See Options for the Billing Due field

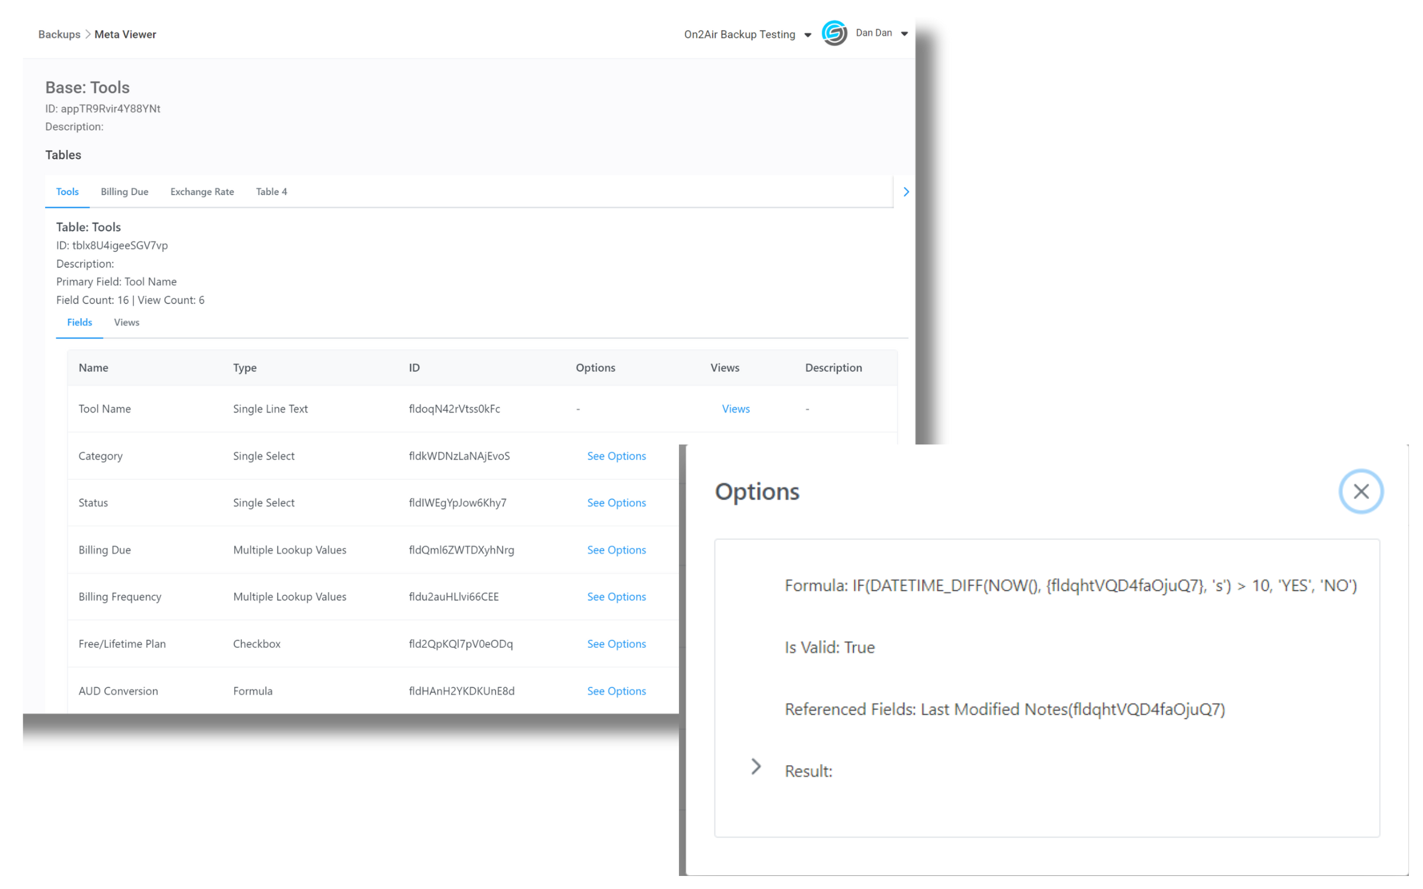click(617, 549)
